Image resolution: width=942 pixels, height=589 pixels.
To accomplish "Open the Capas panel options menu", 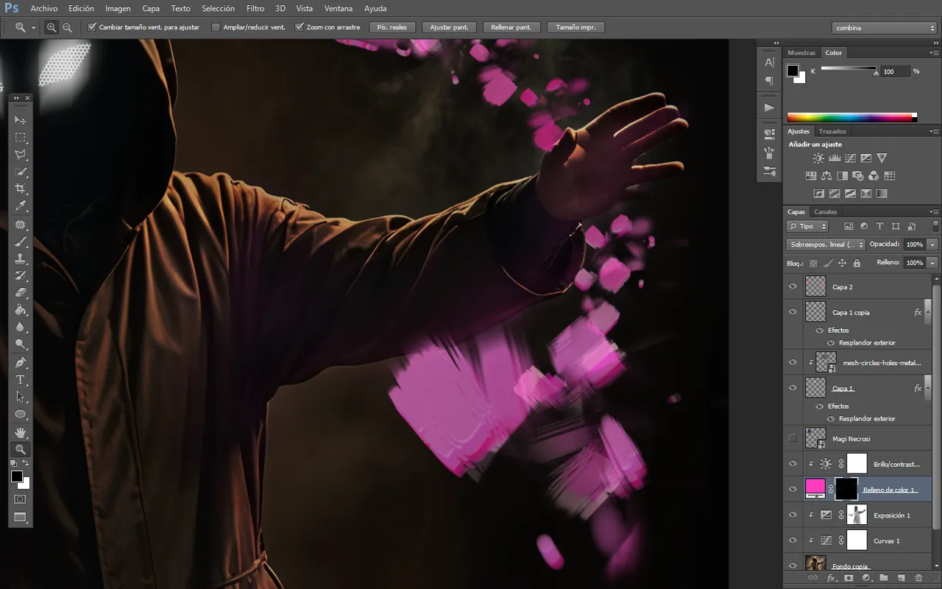I will [935, 212].
